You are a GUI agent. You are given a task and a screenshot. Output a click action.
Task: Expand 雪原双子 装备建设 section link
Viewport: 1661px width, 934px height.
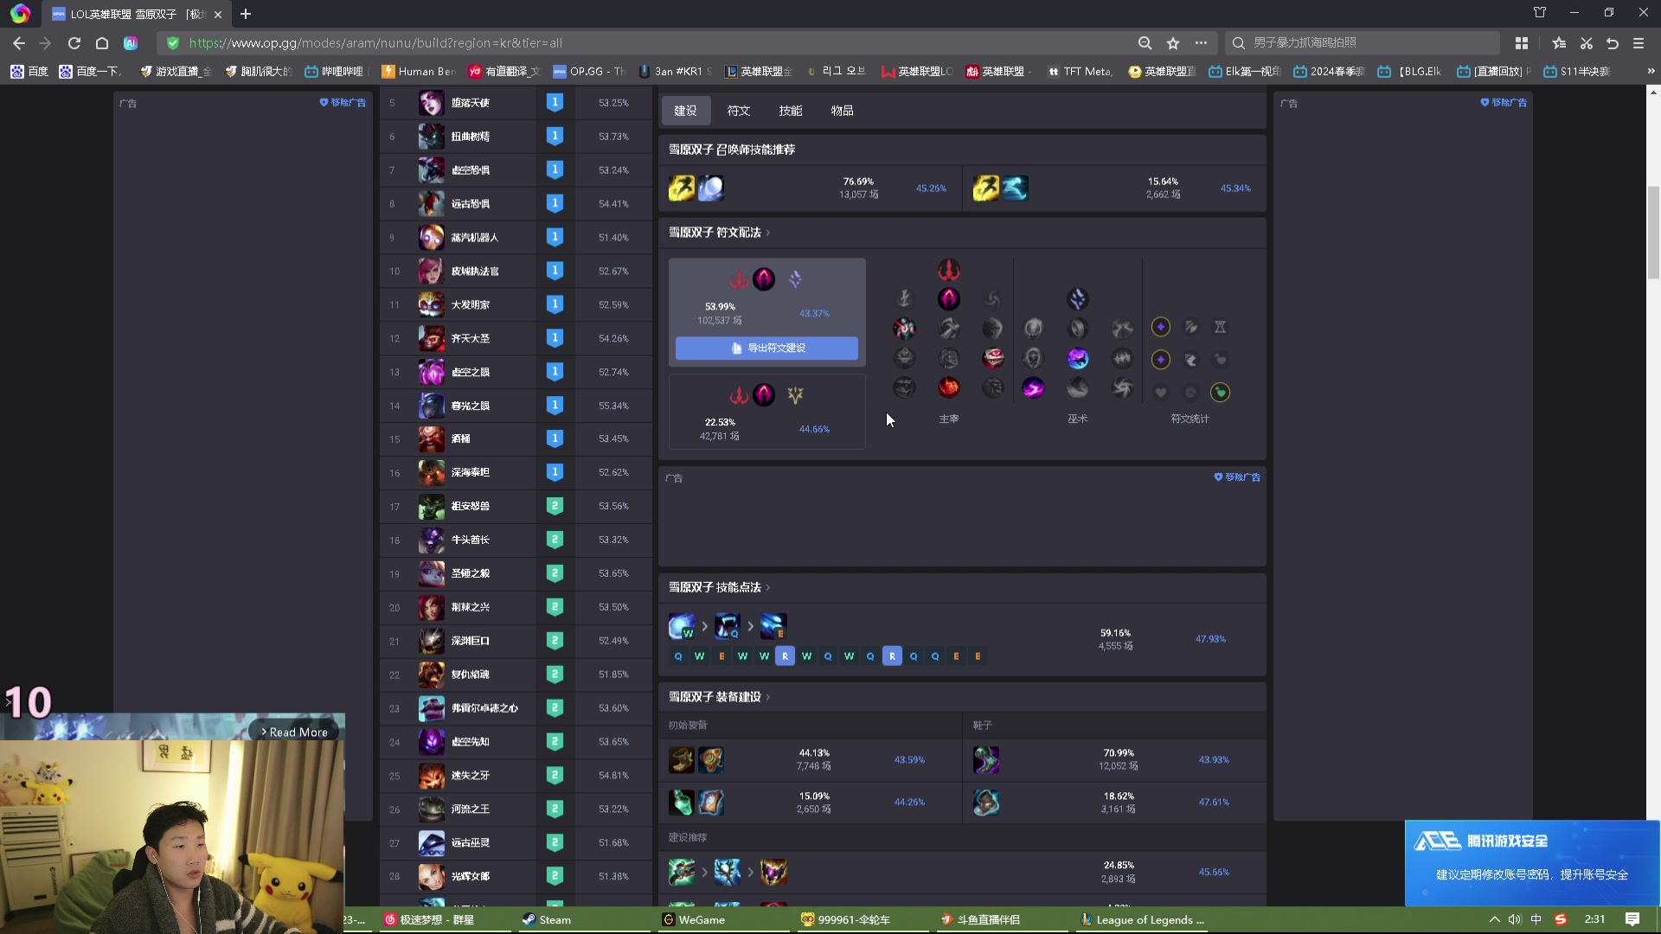[x=719, y=697]
